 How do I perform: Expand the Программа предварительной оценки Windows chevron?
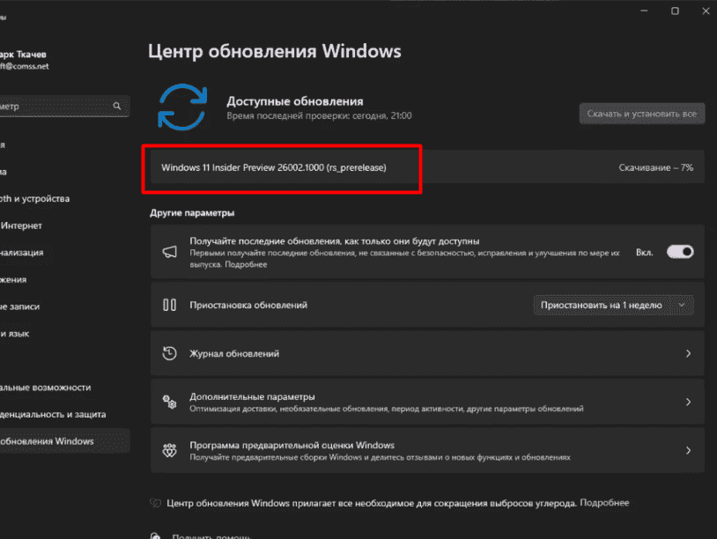[688, 450]
